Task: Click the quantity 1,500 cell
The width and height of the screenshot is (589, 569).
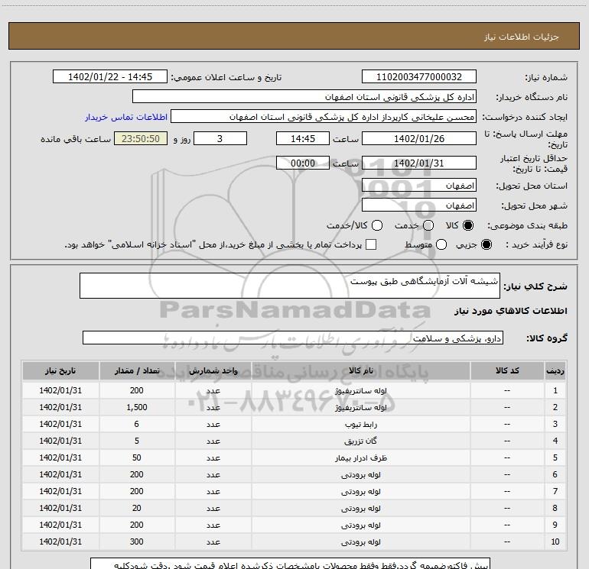Action: click(x=137, y=407)
